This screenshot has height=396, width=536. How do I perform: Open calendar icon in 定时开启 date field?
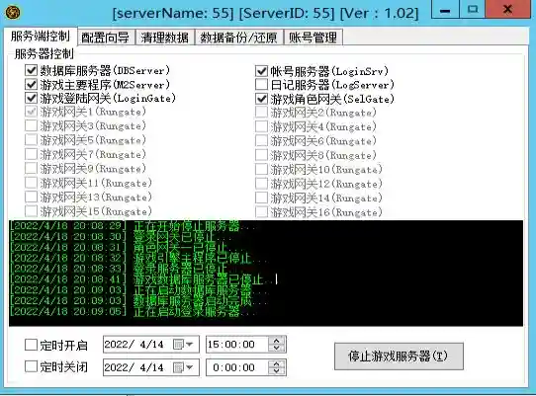tap(178, 344)
